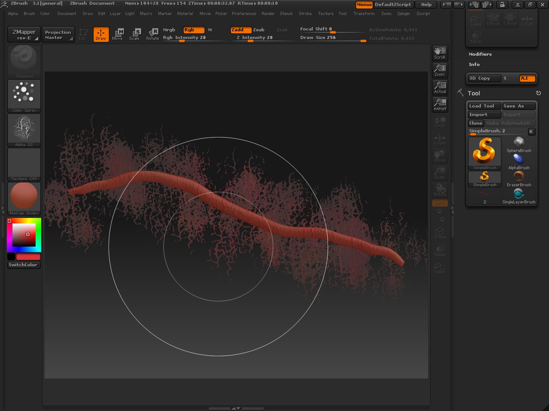The image size is (549, 411).
Task: Toggle the Rgb paint mode
Action: 193,30
